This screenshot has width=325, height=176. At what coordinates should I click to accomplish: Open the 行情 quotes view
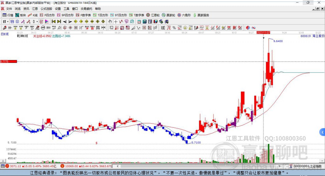(x=8, y=15)
